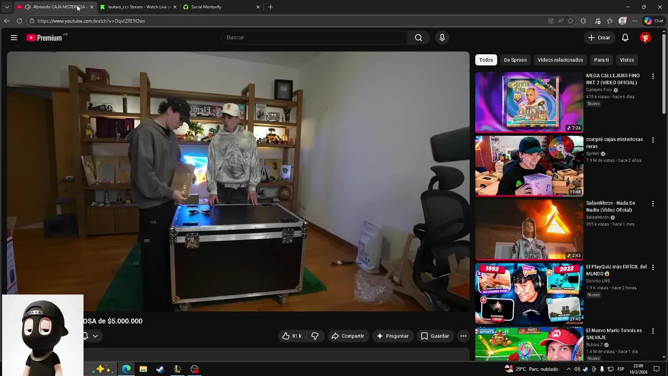Close the Social Mentorify tab
The height and width of the screenshot is (376, 668).
258,7
